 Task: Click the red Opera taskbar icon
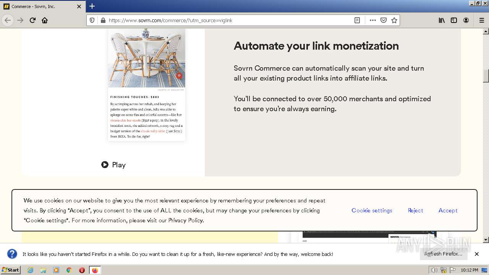coord(82,270)
